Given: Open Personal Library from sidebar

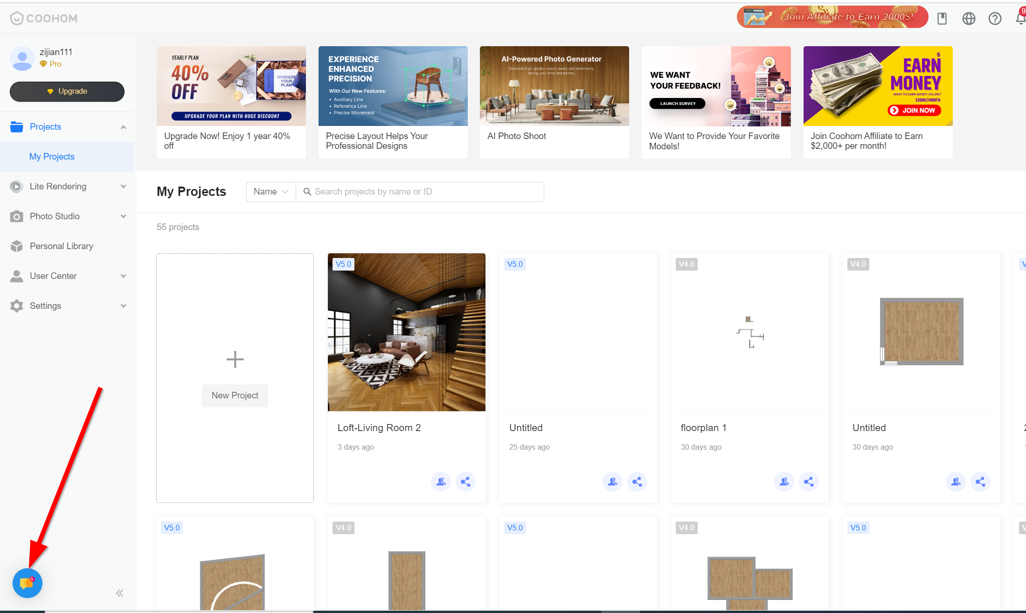Looking at the screenshot, I should pyautogui.click(x=61, y=246).
